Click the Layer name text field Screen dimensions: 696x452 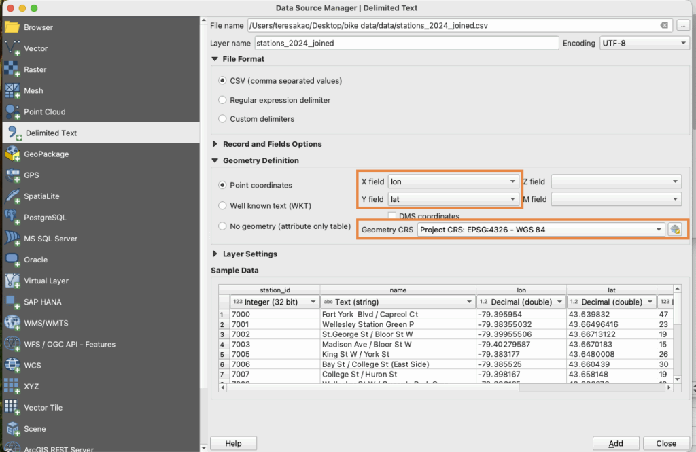pos(405,43)
